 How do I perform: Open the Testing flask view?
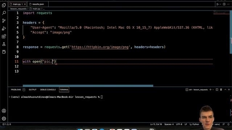click(4, 44)
